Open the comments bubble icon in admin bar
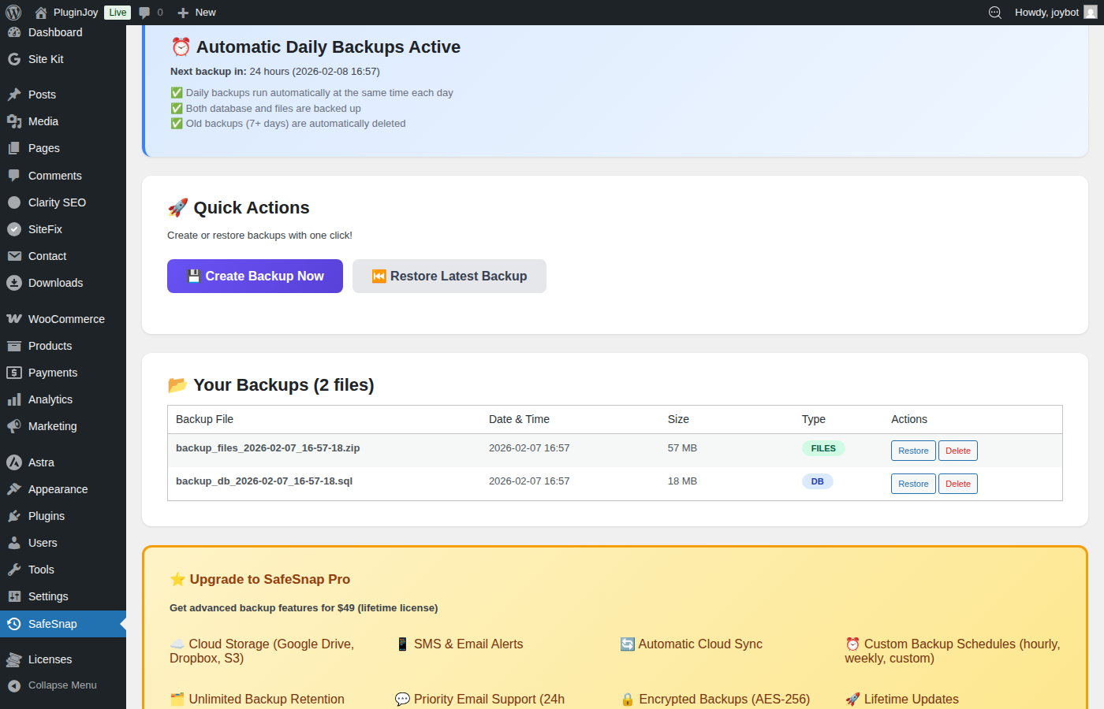The image size is (1104, 709). click(144, 13)
